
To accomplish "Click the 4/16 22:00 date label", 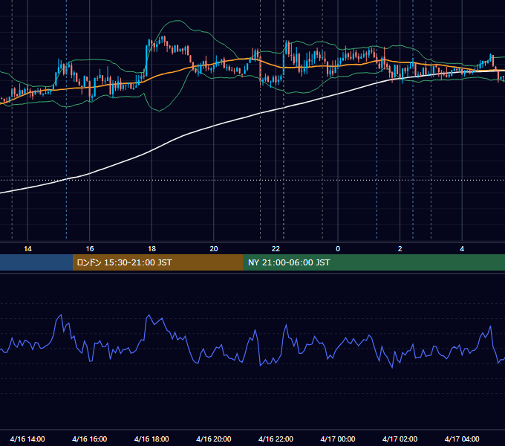I will (276, 439).
